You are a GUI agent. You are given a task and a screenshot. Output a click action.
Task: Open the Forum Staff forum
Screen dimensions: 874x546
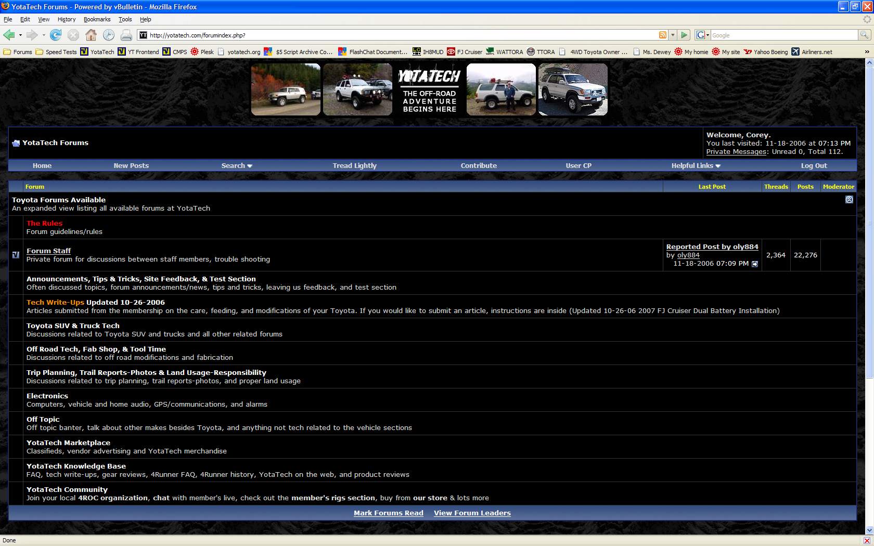click(x=48, y=251)
